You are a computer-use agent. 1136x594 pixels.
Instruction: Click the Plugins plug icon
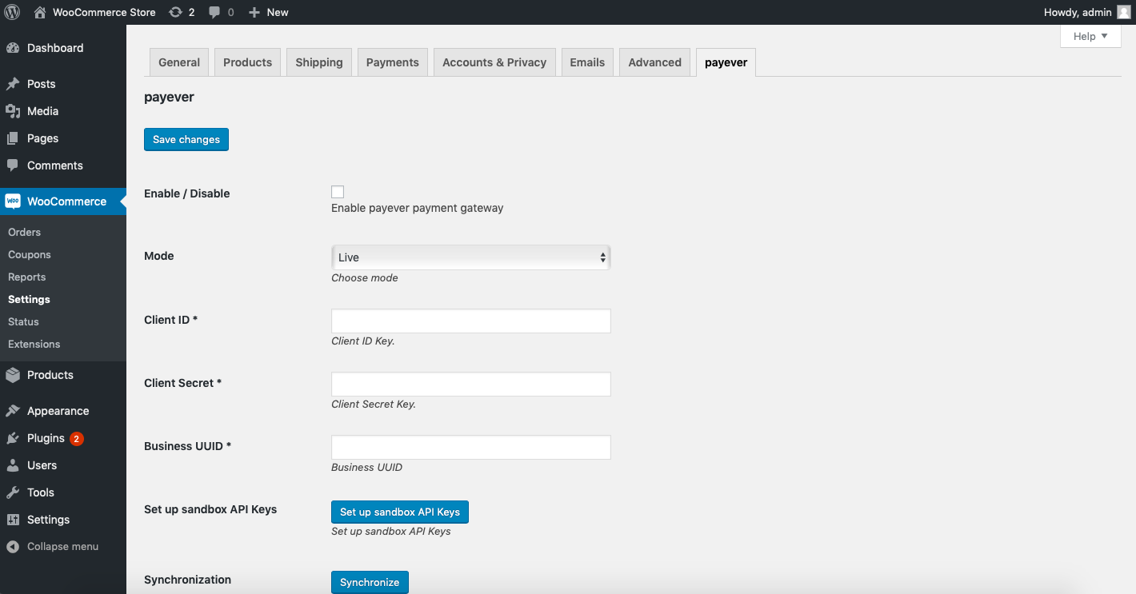coord(13,438)
